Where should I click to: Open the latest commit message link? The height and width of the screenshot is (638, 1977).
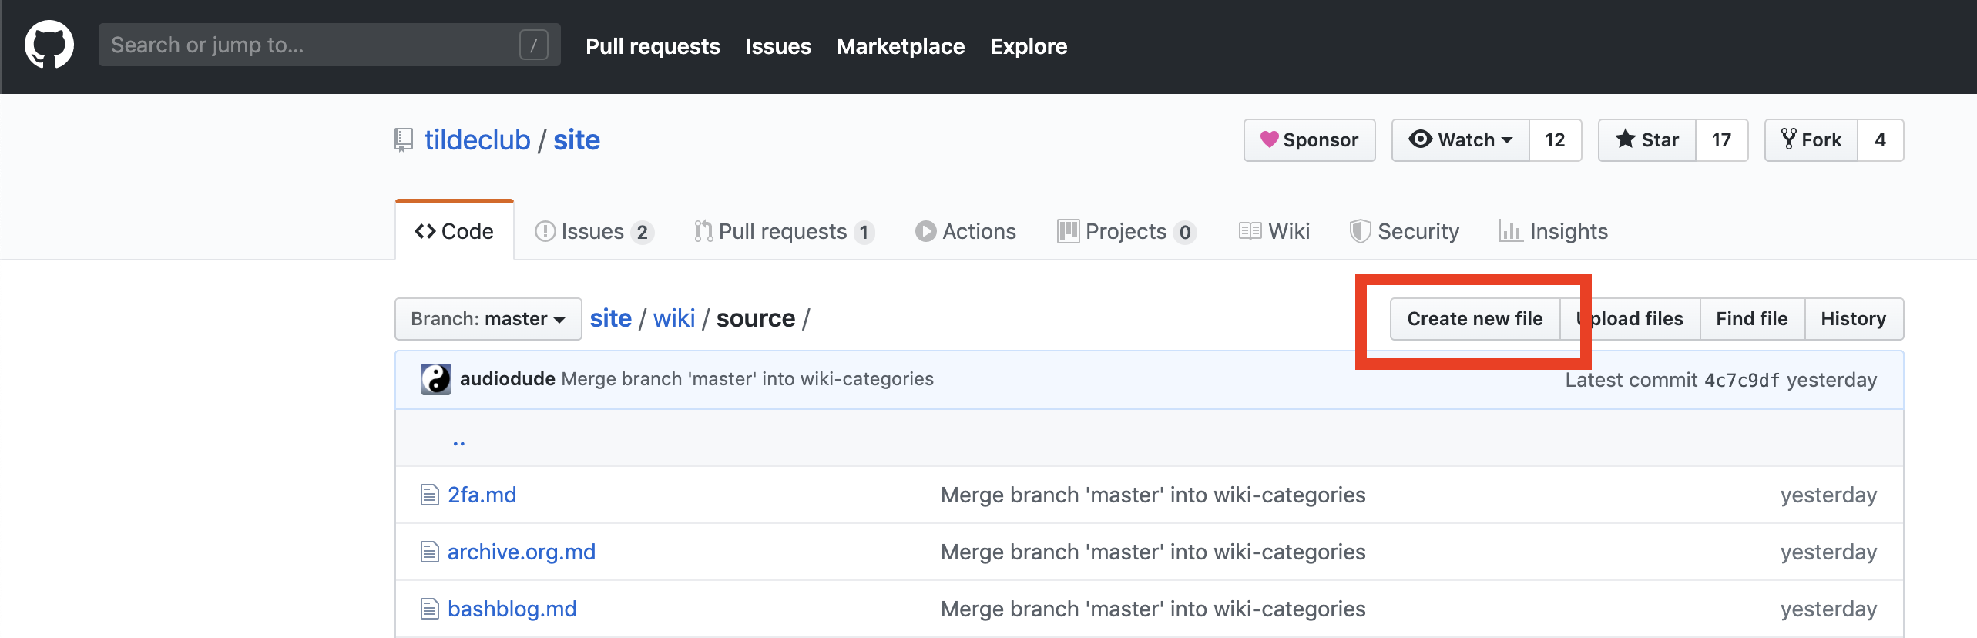747,379
